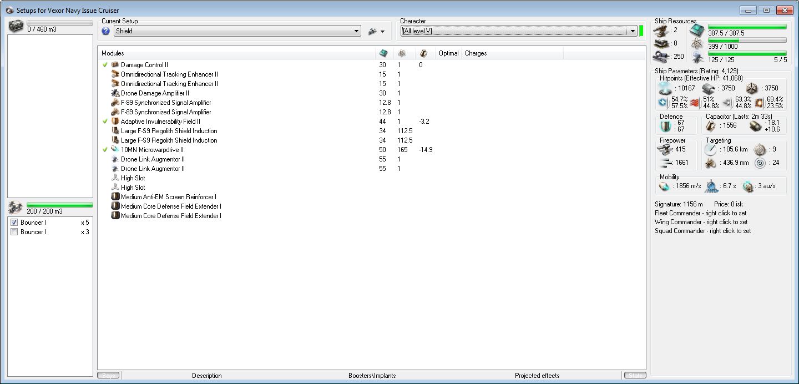Click the armor hitpoints icon showing 3750
Image resolution: width=799 pixels, height=384 pixels.
point(710,88)
